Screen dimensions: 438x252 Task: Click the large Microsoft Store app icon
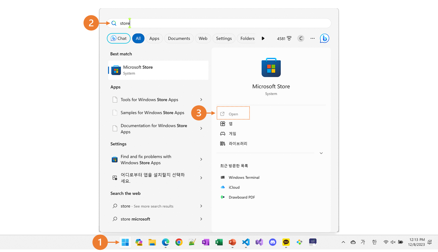tap(271, 67)
